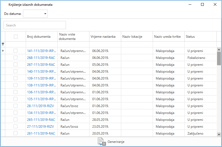The width and height of the screenshot is (222, 147).
Task: Maximize the Knjiženje izlaznih dokumenata window
Action: [x=202, y=4]
